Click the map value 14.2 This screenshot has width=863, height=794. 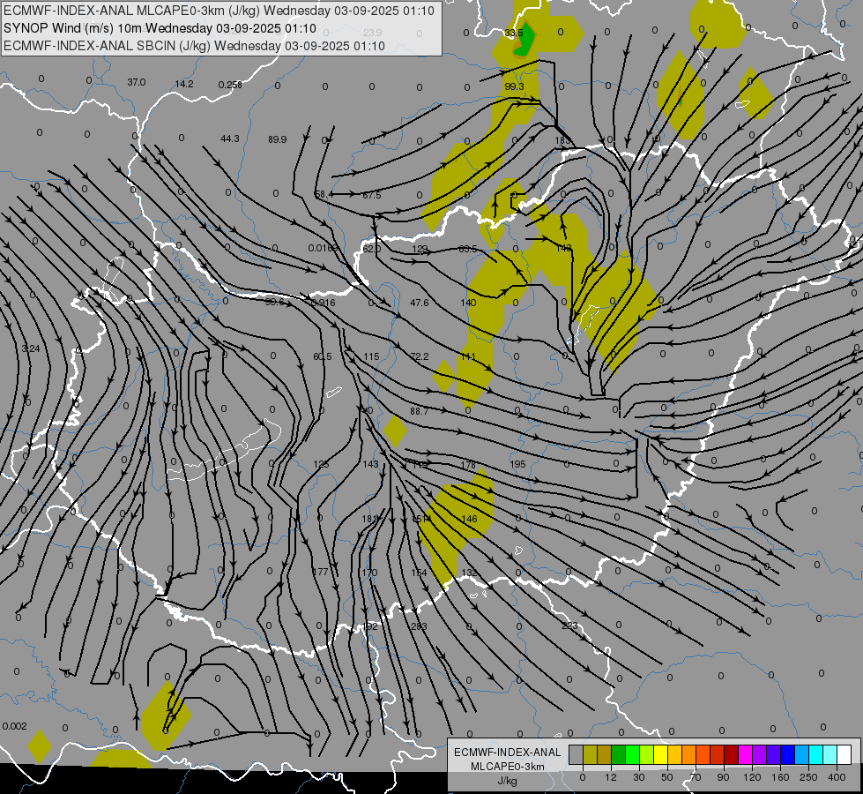[184, 84]
